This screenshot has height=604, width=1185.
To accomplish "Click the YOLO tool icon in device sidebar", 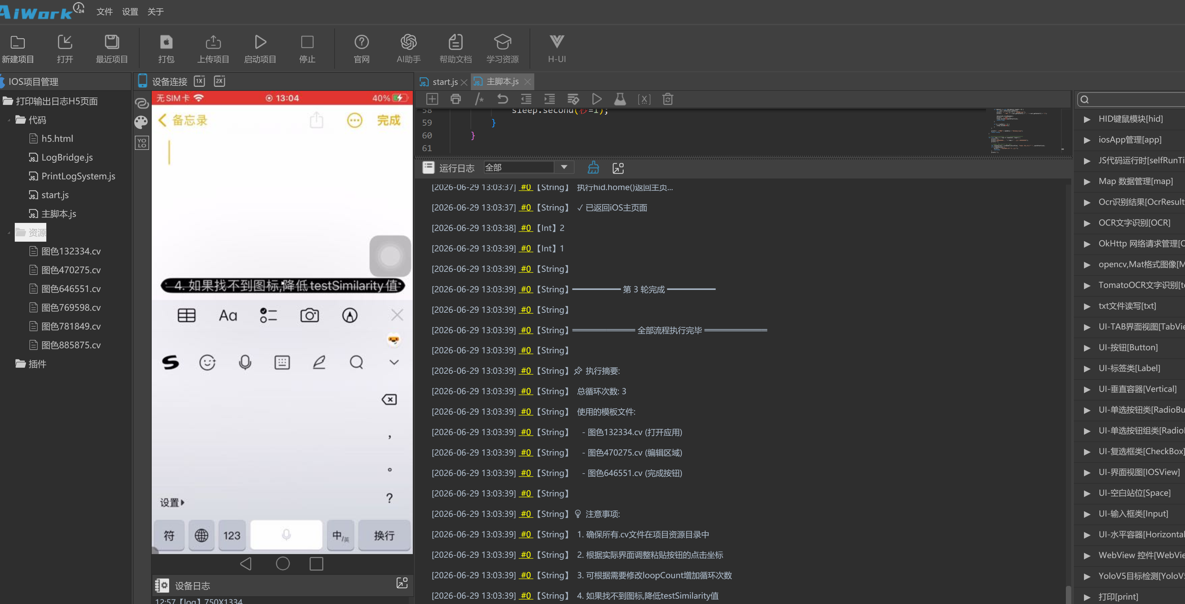I will pos(142,143).
